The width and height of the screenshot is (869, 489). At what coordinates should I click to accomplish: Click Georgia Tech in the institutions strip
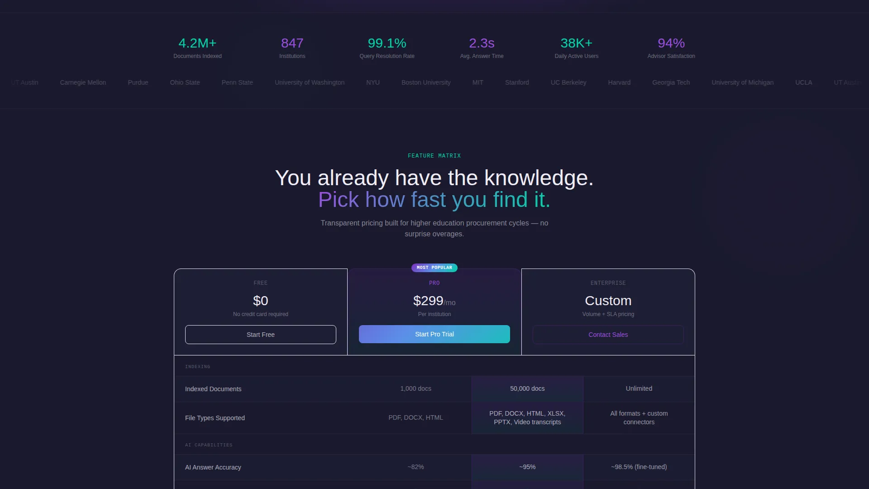671,82
